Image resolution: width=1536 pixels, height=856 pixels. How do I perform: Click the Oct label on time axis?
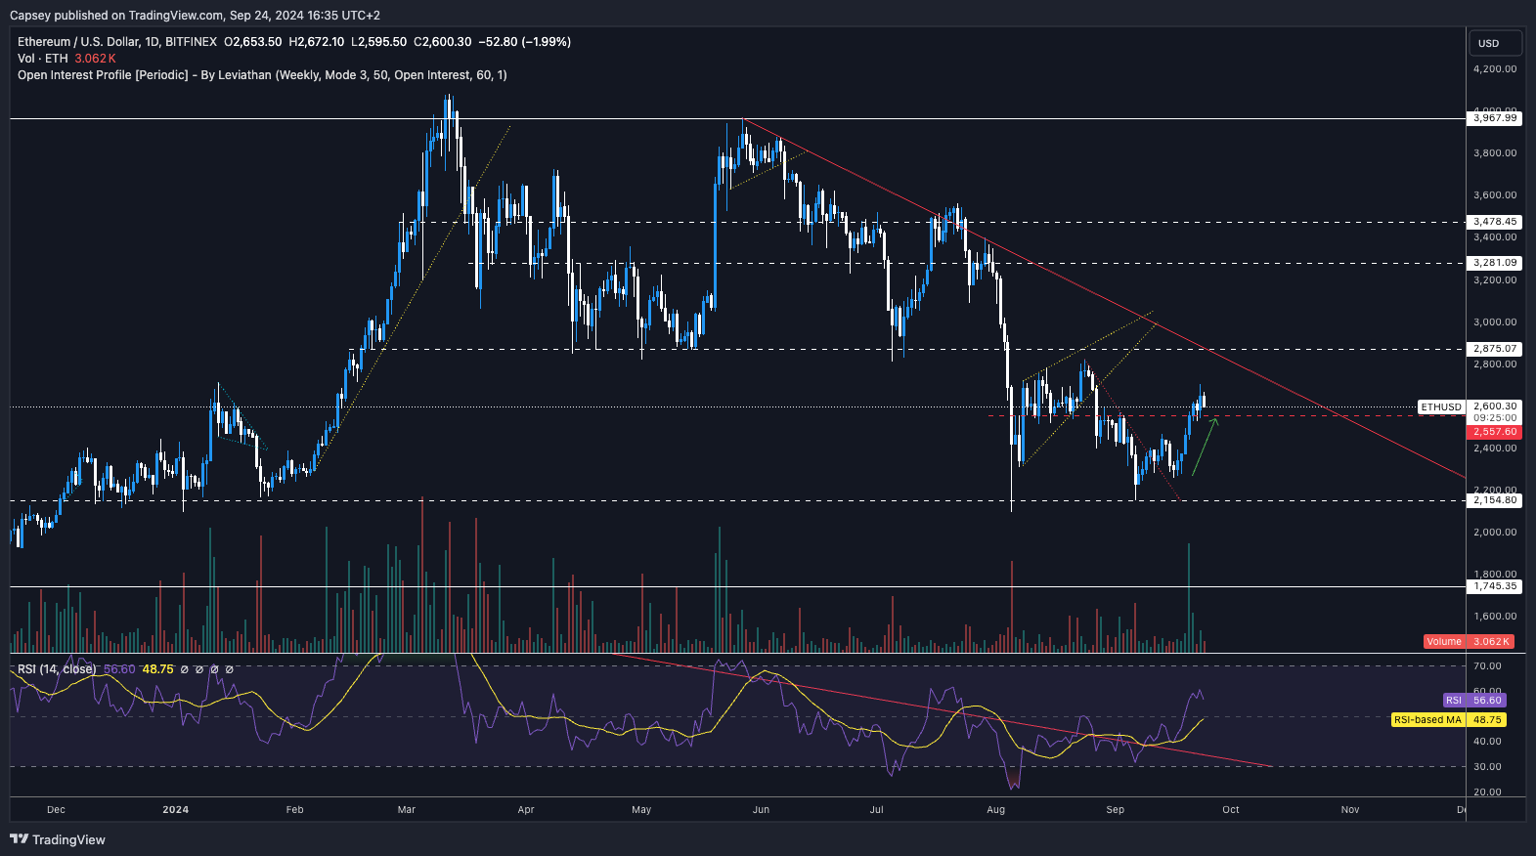(x=1231, y=810)
